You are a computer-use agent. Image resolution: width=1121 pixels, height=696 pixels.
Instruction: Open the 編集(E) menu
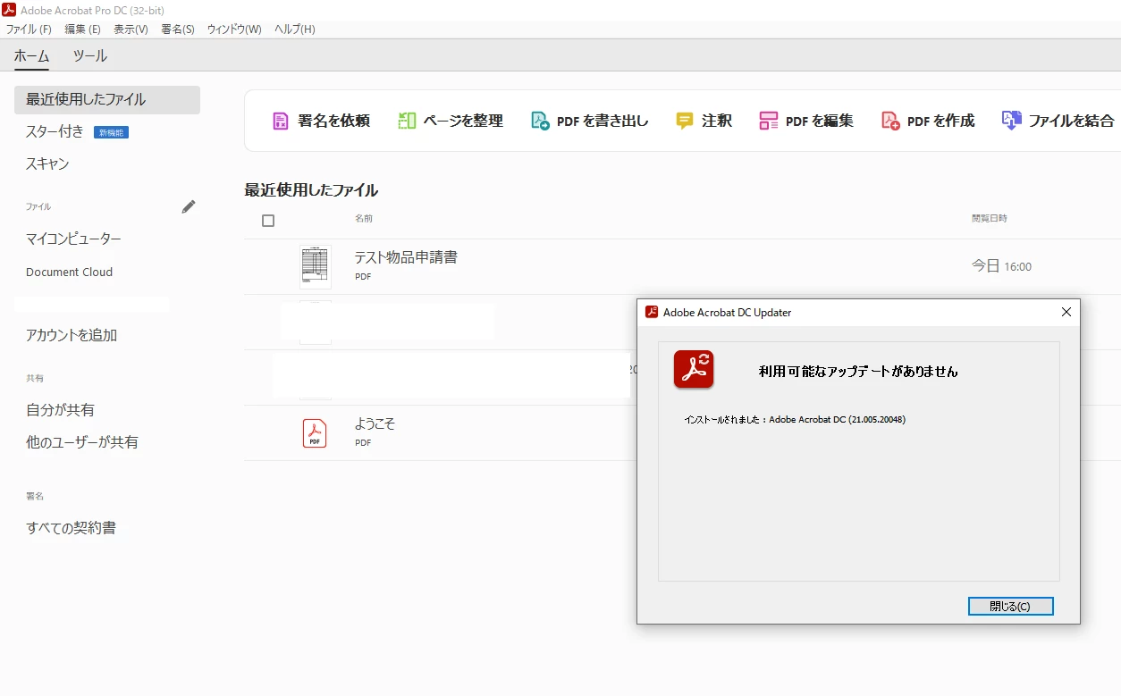83,29
